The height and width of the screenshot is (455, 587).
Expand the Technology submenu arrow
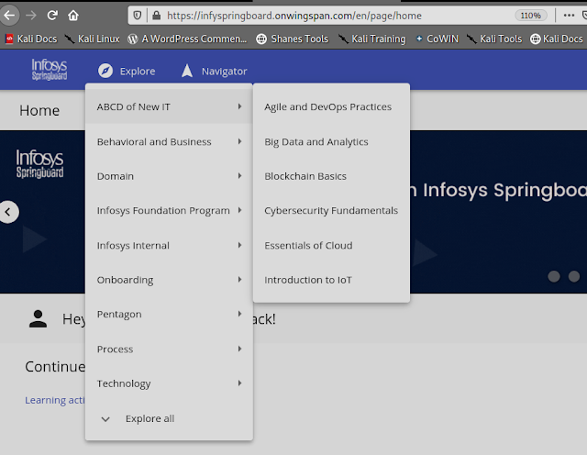239,383
